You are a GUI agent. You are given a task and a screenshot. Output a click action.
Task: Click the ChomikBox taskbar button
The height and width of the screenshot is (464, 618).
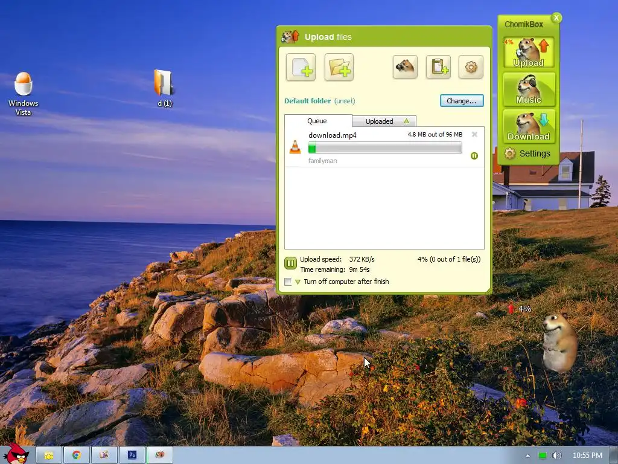(159, 456)
